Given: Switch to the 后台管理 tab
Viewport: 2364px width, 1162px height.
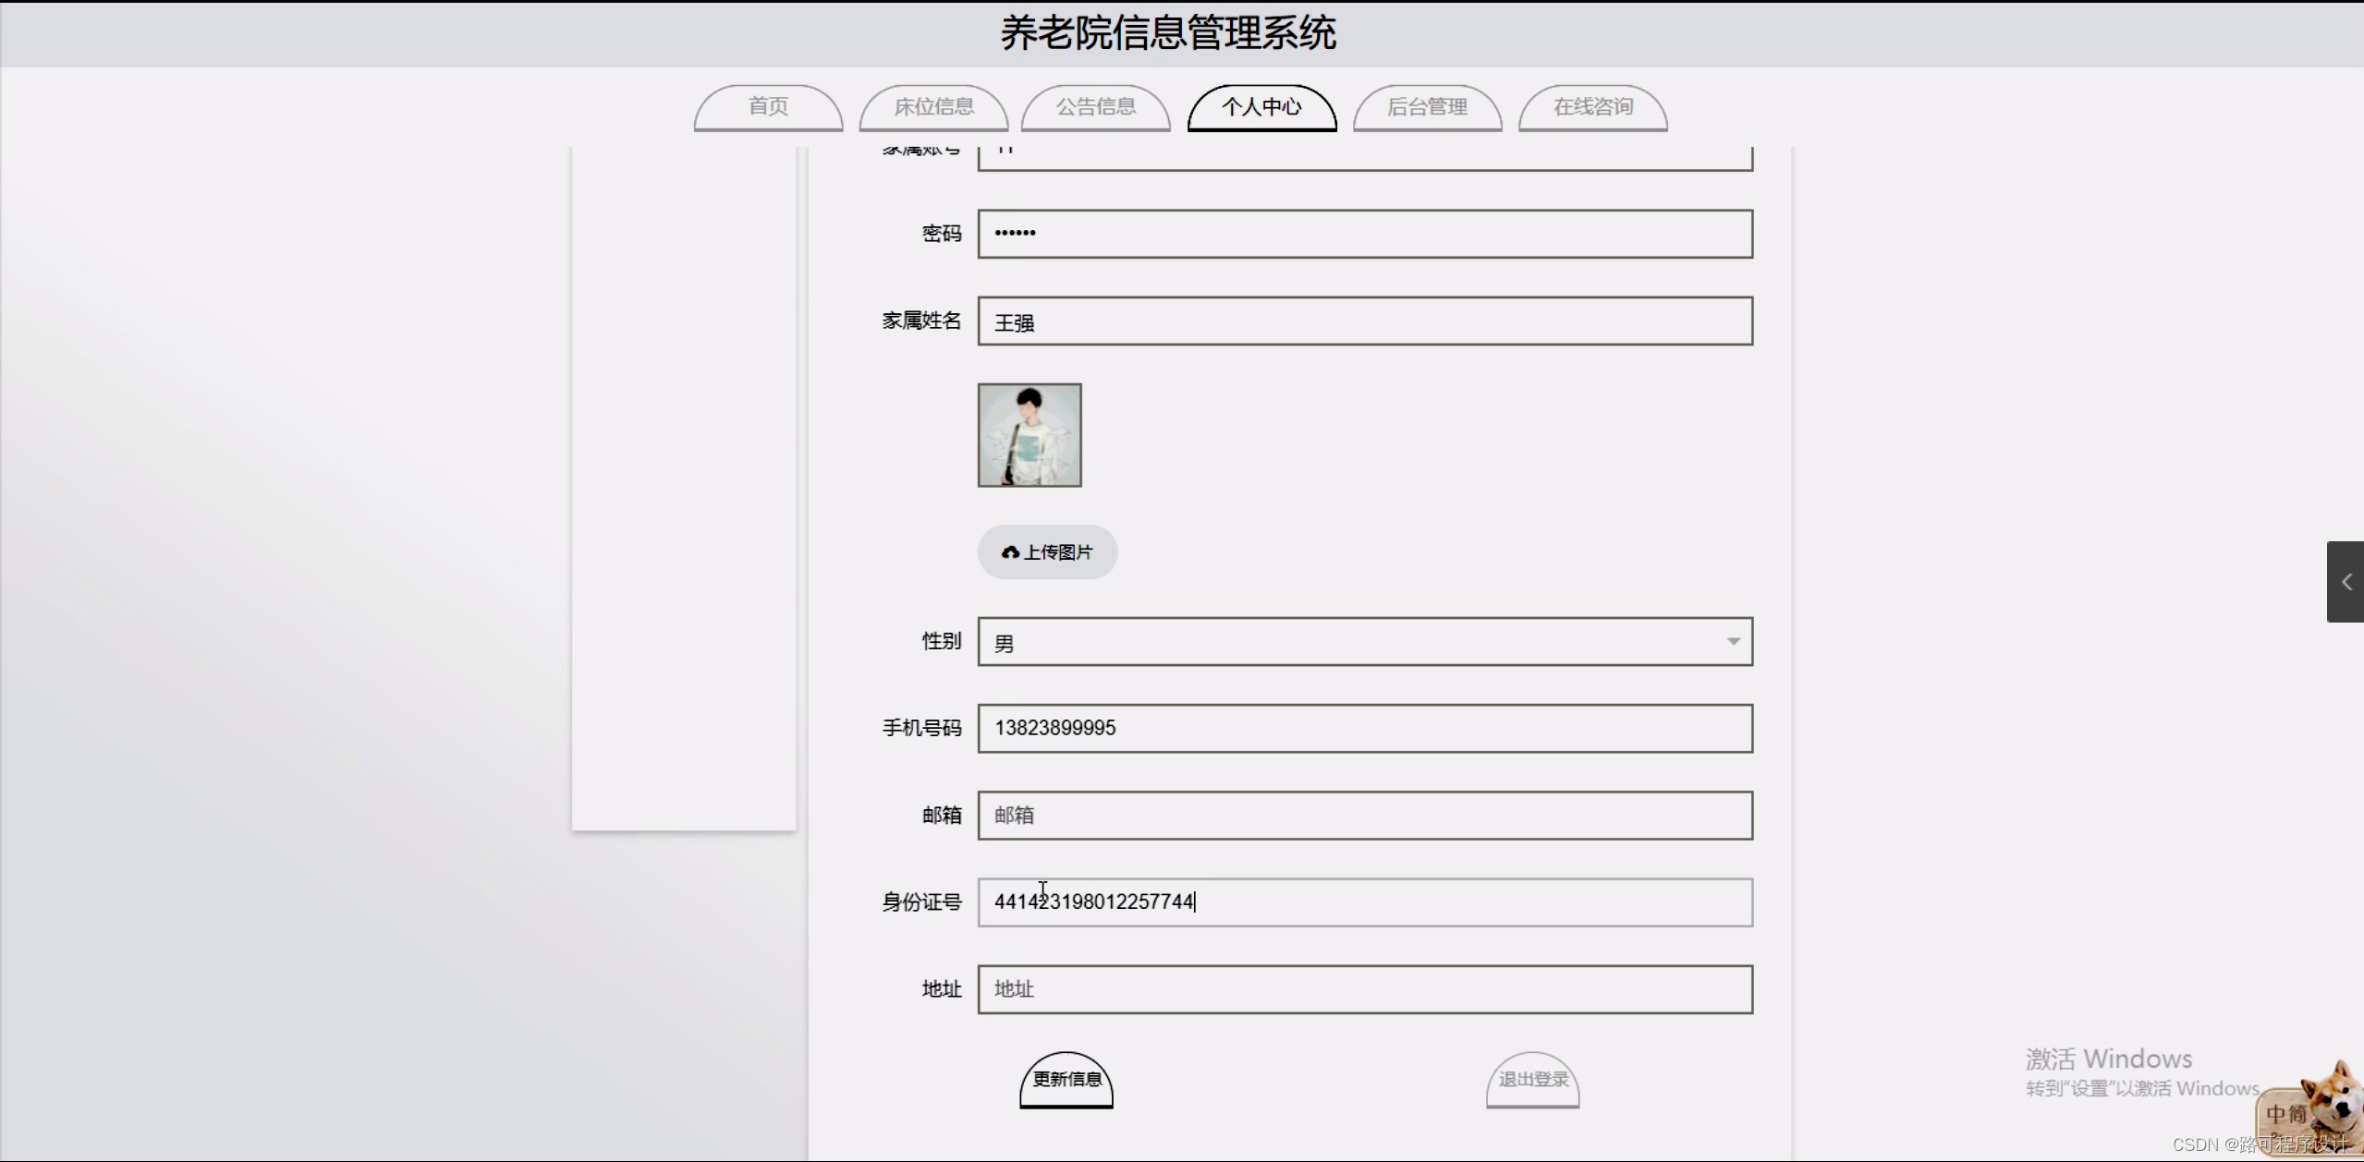Looking at the screenshot, I should point(1427,108).
